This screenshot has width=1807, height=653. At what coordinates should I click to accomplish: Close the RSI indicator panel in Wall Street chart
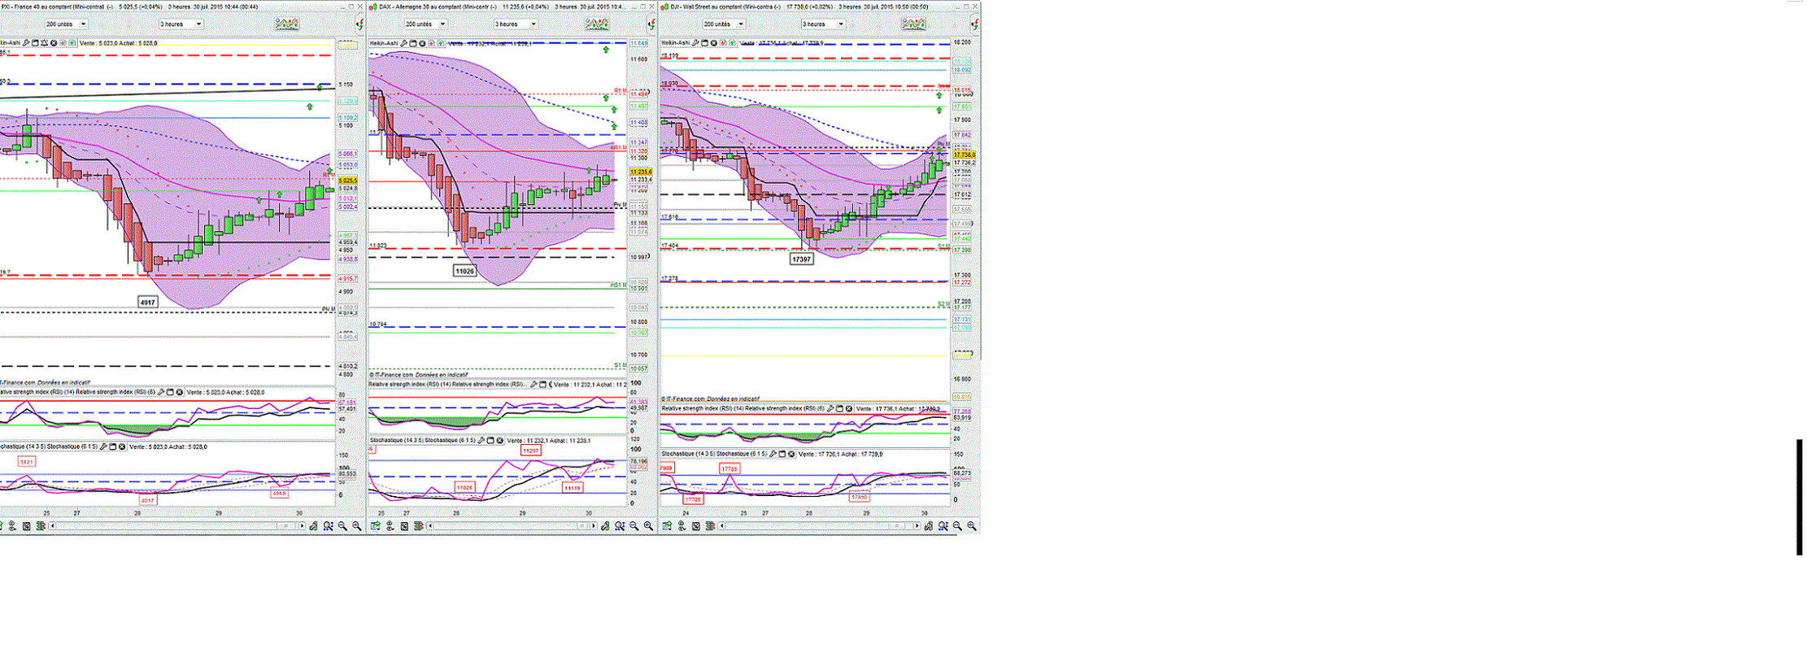850,408
